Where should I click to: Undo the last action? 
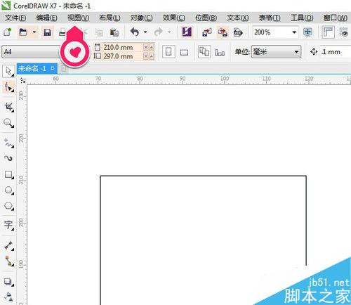pyautogui.click(x=135, y=32)
